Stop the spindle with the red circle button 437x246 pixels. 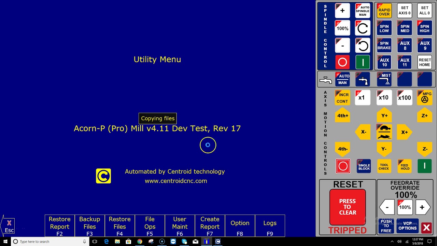[342, 62]
